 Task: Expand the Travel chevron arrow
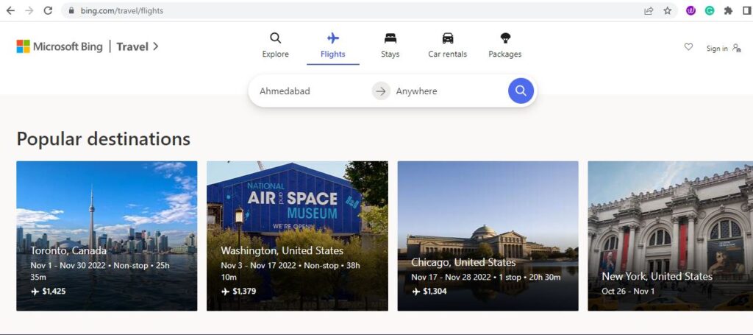tap(156, 46)
